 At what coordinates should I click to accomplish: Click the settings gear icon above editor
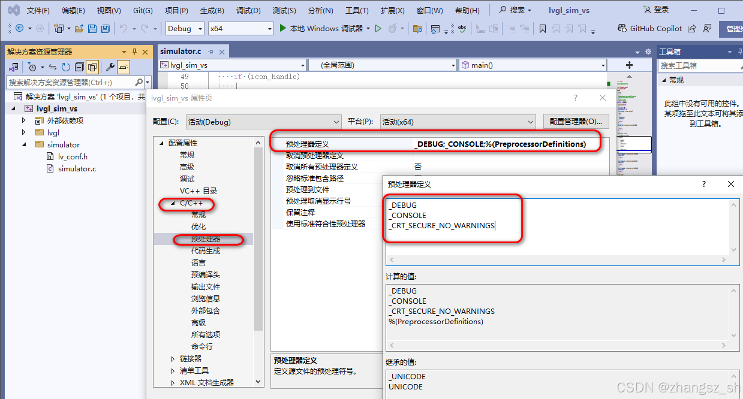[x=648, y=52]
